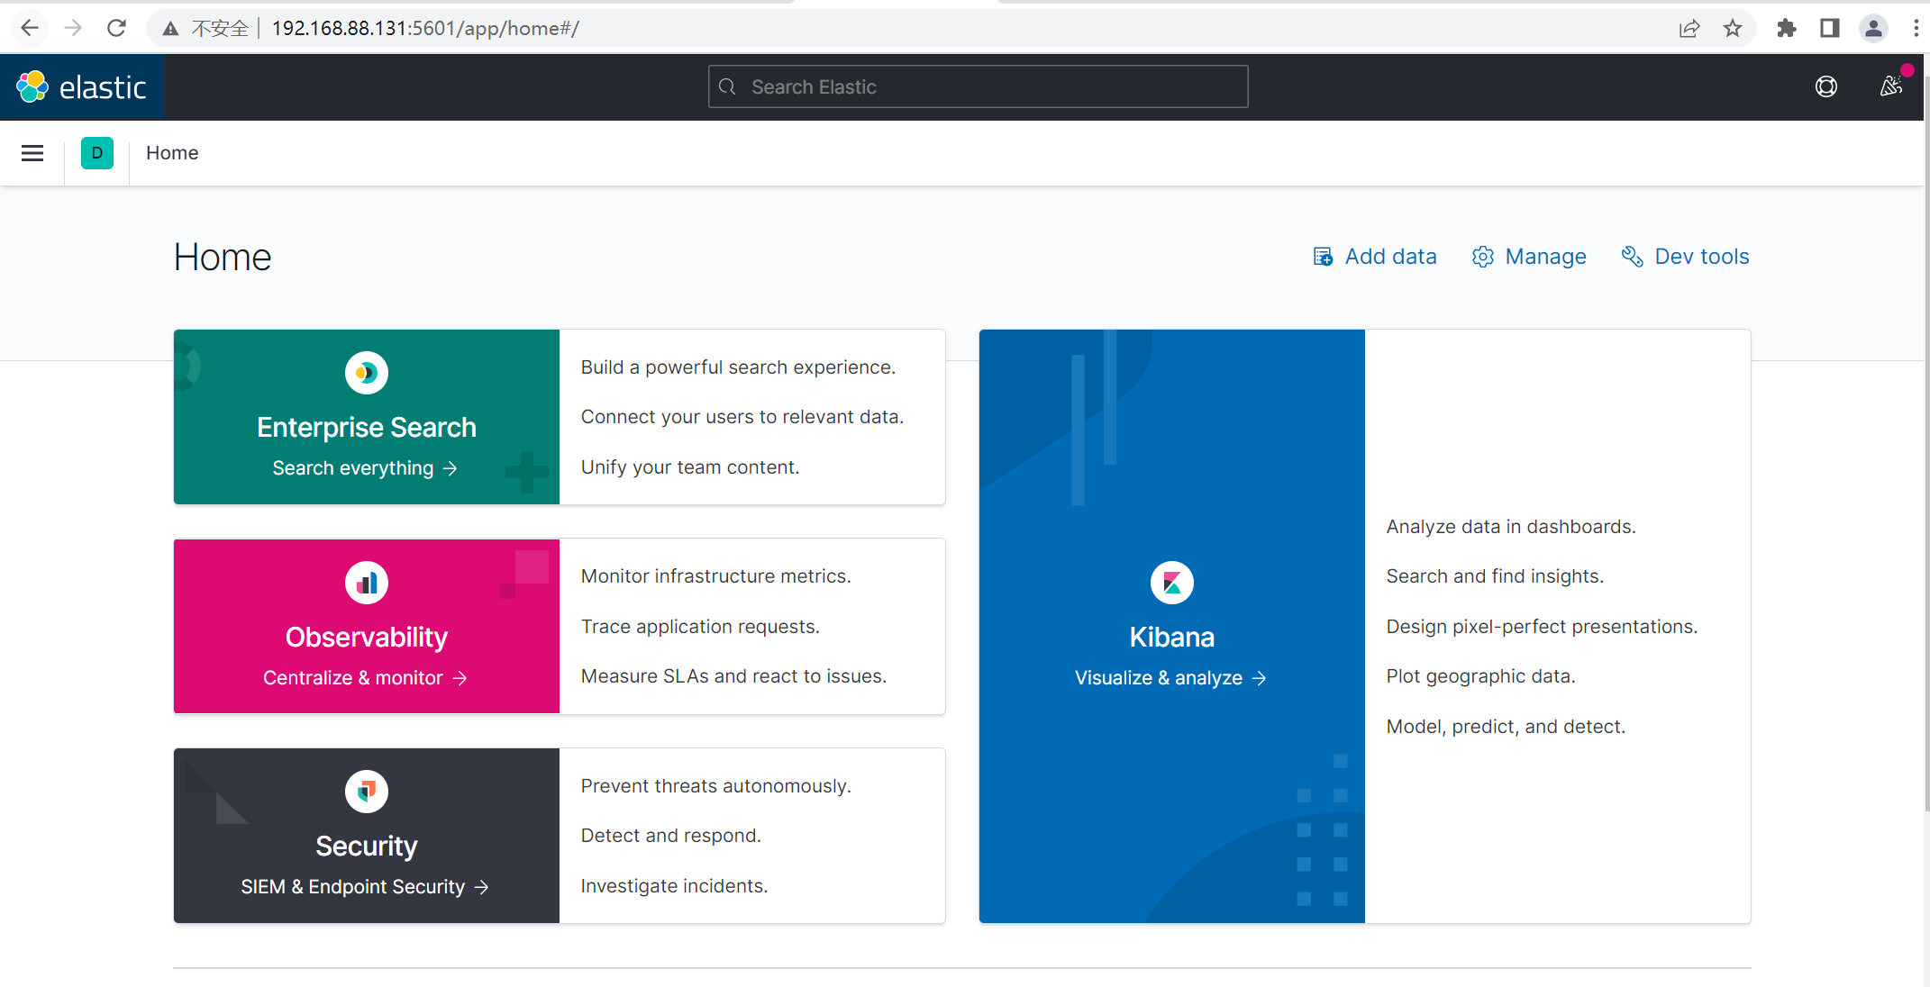
Task: Click the Elastic logo
Action: tap(81, 86)
